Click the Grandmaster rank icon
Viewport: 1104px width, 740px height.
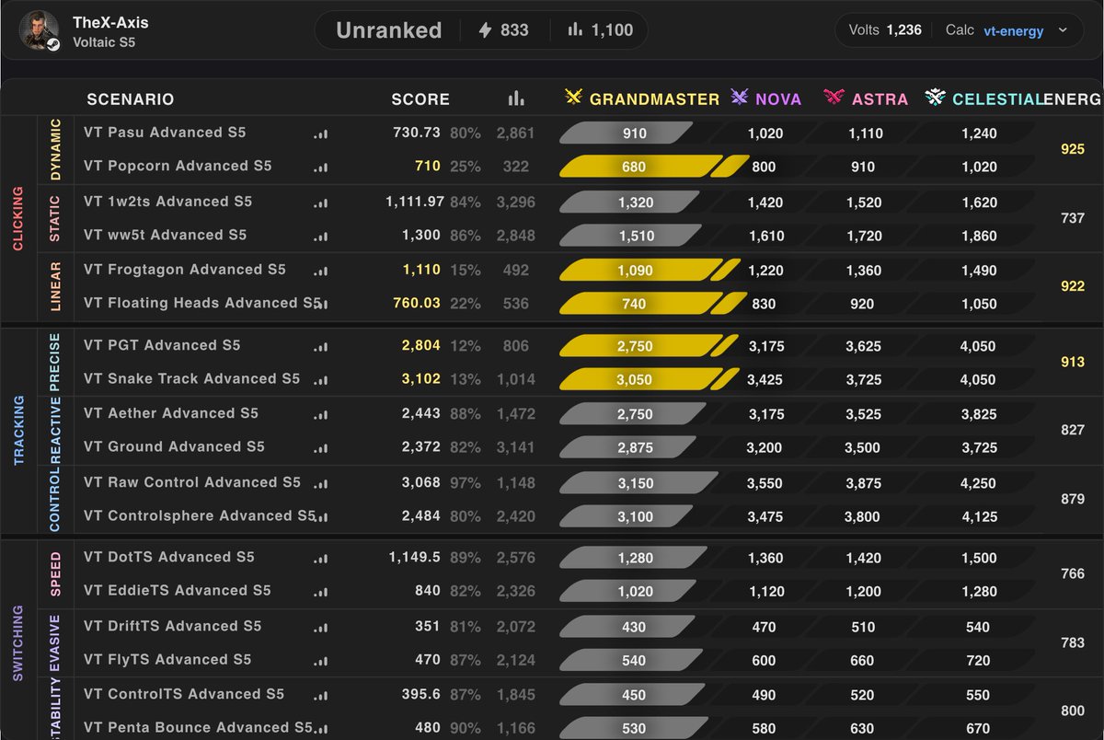click(x=573, y=98)
